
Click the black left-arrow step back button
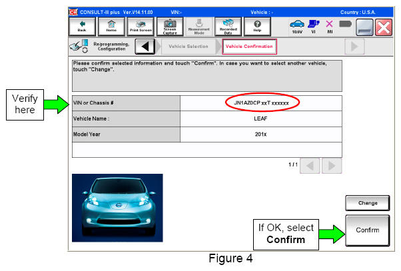coord(145,47)
